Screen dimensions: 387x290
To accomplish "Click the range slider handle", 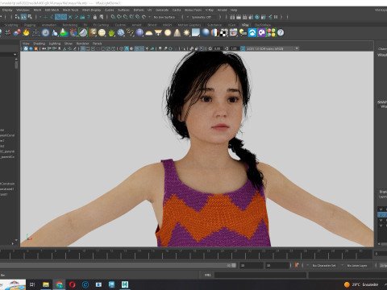I will [x=234, y=265].
